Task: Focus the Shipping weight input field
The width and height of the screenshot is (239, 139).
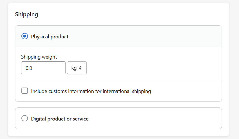Action: click(43, 68)
